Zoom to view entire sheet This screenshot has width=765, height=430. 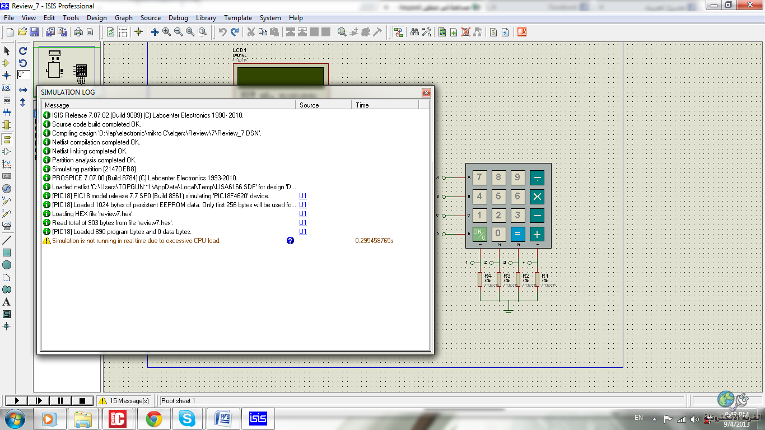(190, 32)
